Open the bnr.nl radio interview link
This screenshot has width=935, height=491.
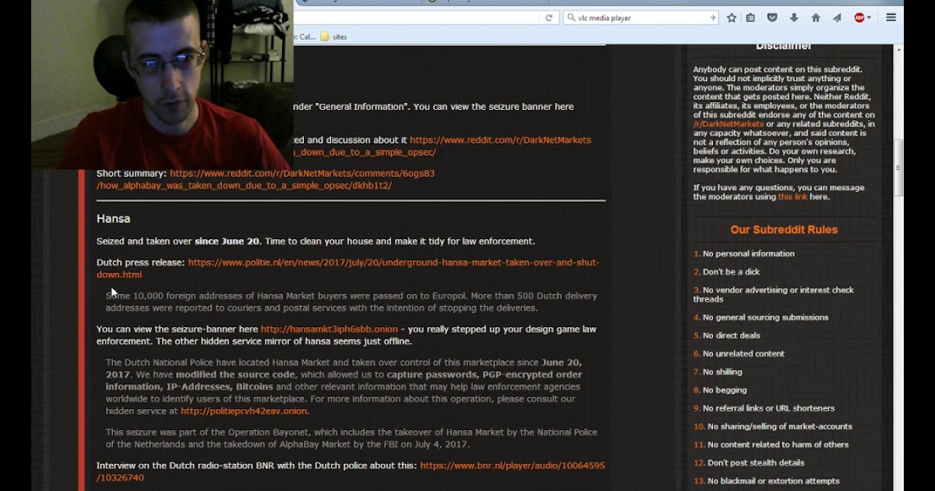tap(351, 472)
